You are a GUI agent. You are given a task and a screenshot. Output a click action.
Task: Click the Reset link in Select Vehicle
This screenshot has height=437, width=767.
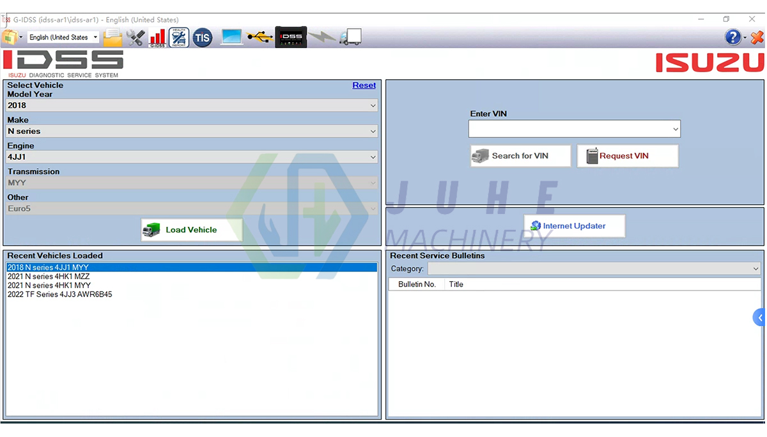(364, 85)
